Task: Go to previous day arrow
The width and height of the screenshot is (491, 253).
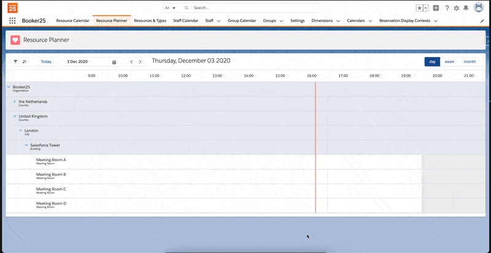Action: (131, 62)
